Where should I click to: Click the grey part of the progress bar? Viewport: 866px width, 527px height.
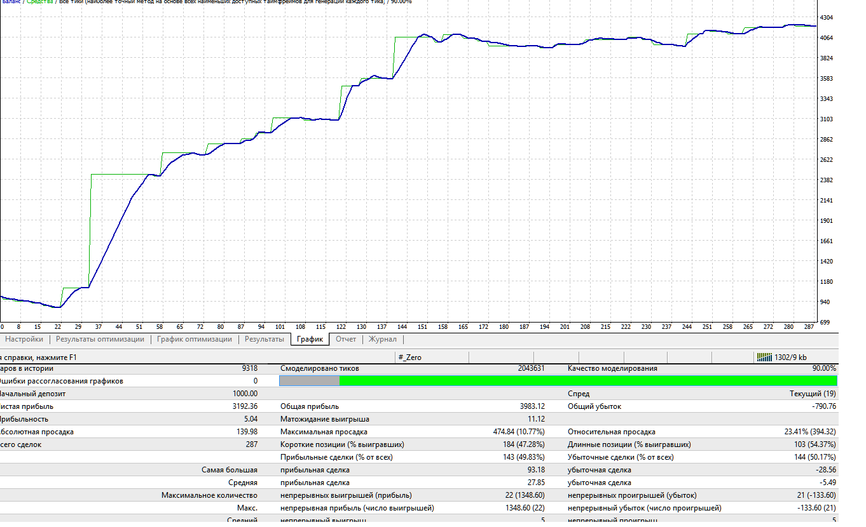(x=309, y=380)
